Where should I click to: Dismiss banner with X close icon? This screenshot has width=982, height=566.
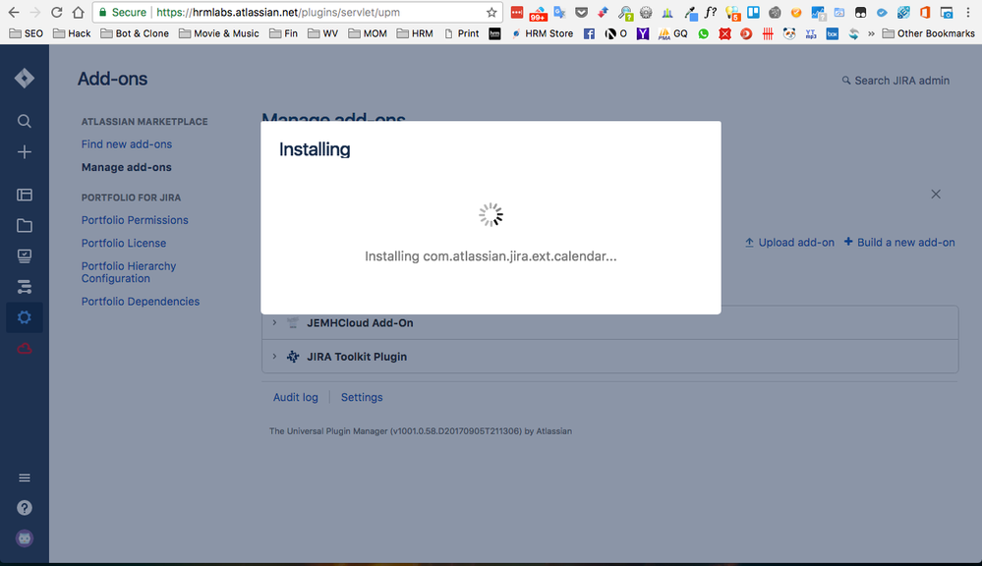tap(936, 195)
